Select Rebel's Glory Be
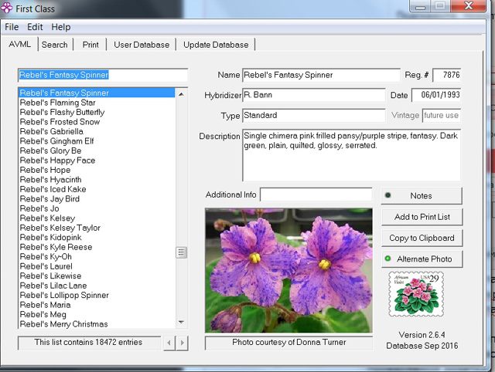The height and width of the screenshot is (372, 495). [x=97, y=150]
